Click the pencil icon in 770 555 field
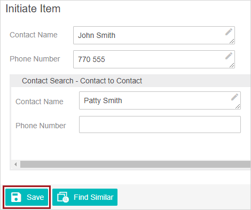251x210 pixels. 229,56
